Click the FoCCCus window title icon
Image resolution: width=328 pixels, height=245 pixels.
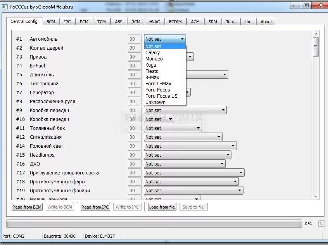coord(5,7)
